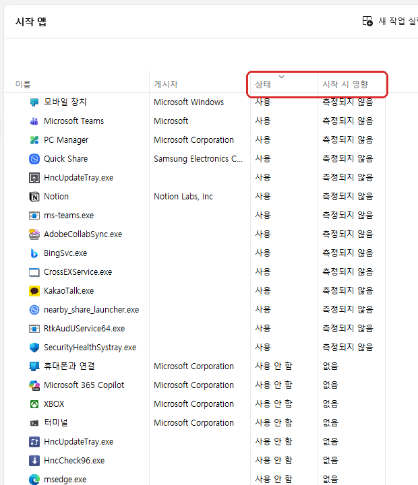Screen dimensions: 418x485
Task: Click the Microsoft 365 Copilot icon
Action: [x=34, y=385]
